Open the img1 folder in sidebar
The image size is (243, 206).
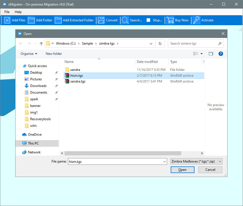click(34, 112)
